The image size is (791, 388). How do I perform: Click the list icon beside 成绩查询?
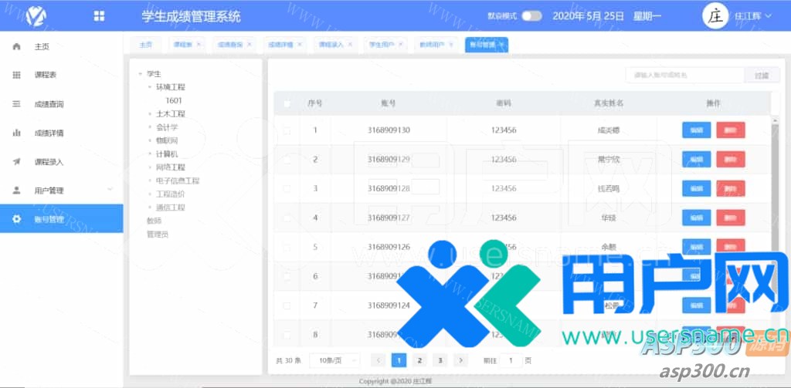click(16, 103)
